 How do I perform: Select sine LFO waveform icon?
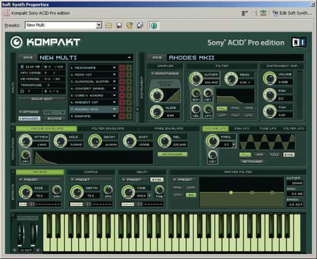tap(245, 155)
